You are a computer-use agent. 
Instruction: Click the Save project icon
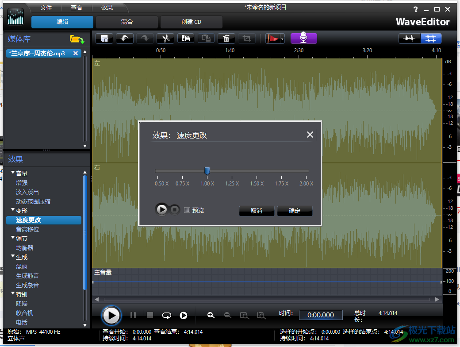pyautogui.click(x=104, y=39)
